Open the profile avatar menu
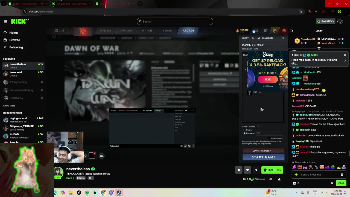Screen dimensions: 350x197 point(340,21)
